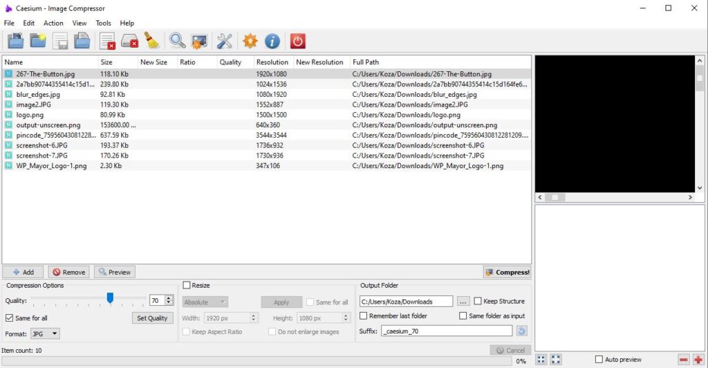Click the 2a7bb90744355414c15d1... file name
This screenshot has width=708, height=368.
55,84
